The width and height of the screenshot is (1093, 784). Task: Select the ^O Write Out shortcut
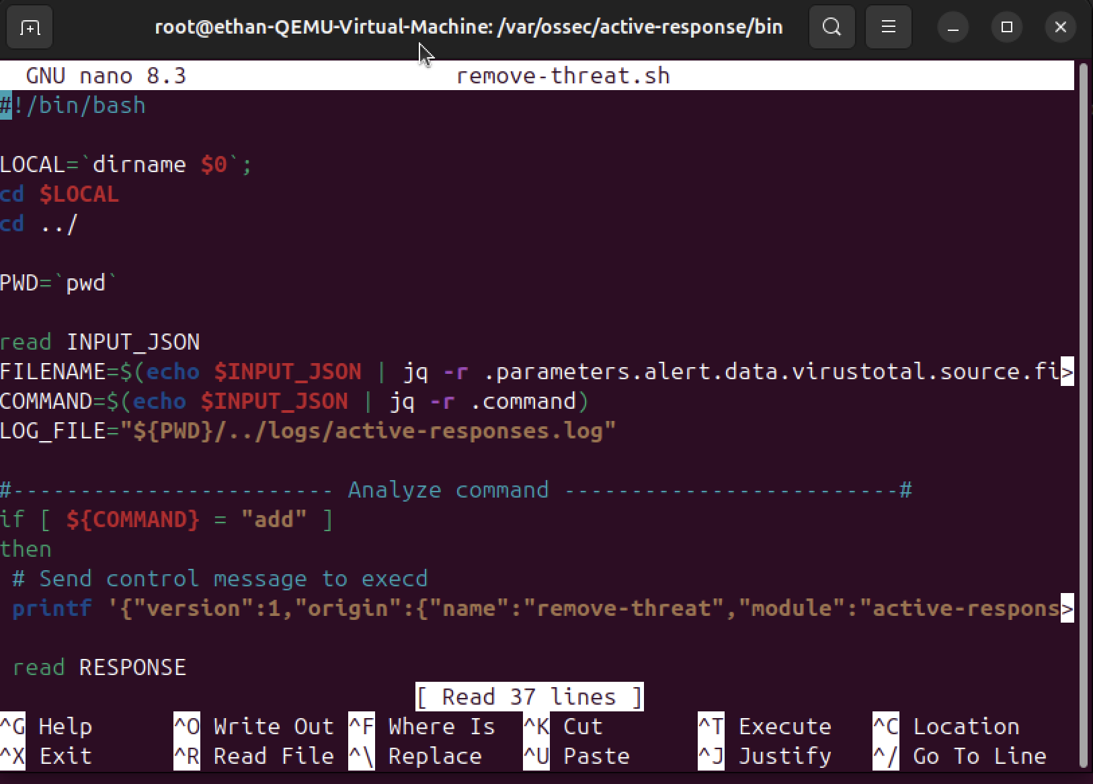point(254,726)
